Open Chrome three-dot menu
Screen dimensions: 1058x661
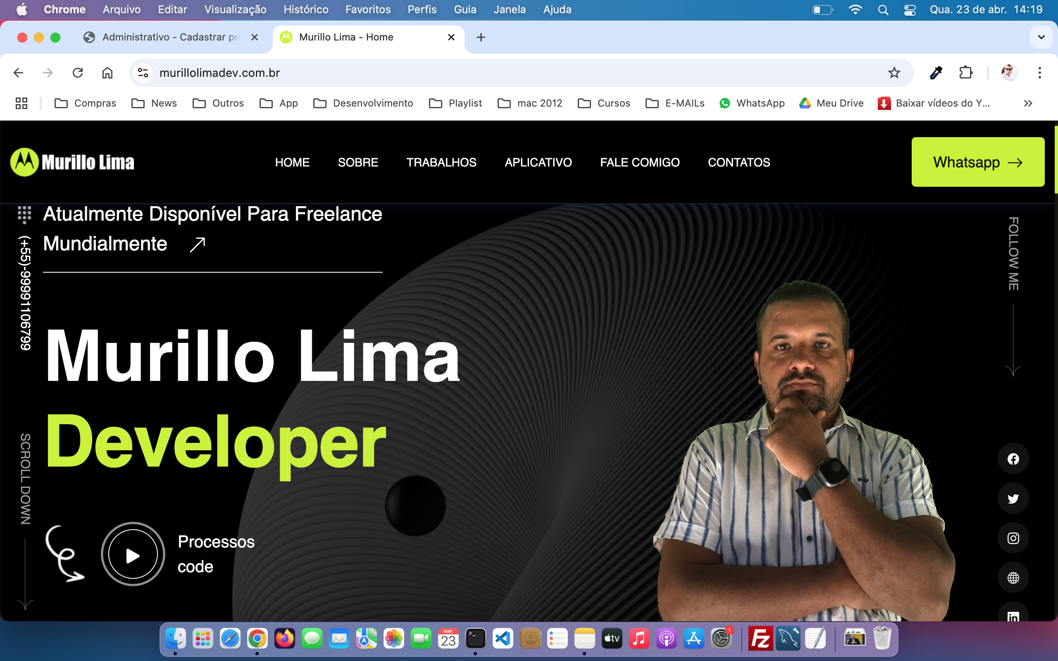pos(1040,73)
